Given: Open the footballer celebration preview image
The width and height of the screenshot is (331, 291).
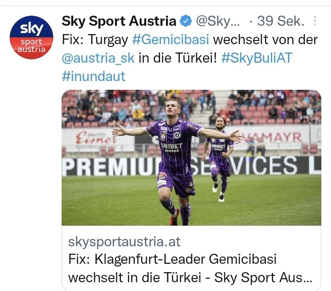Looking at the screenshot, I should [191, 158].
